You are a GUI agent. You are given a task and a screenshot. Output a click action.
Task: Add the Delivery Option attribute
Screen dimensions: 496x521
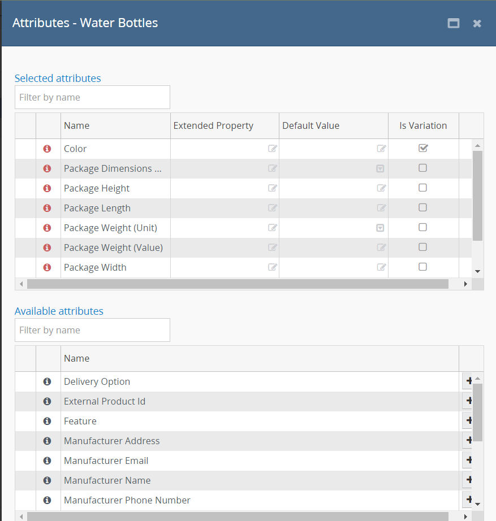(467, 381)
